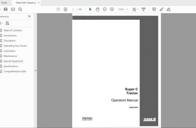The width and height of the screenshot is (196, 128).
Task: Click the current page number field
Action: [x=73, y=9]
